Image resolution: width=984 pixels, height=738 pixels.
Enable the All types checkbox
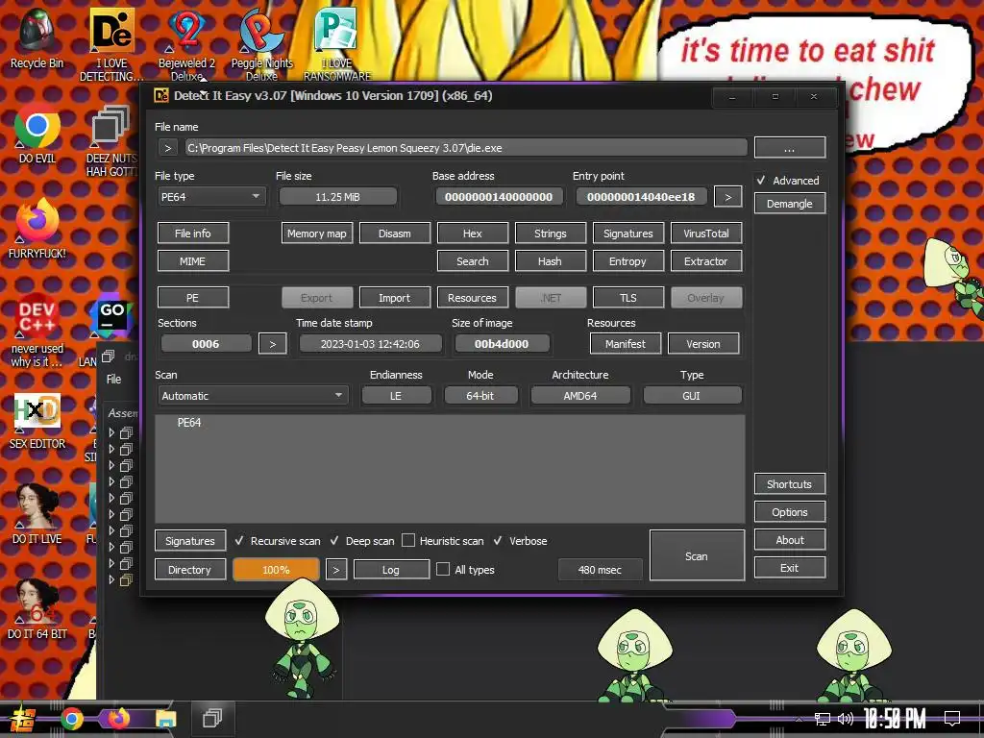[443, 569]
